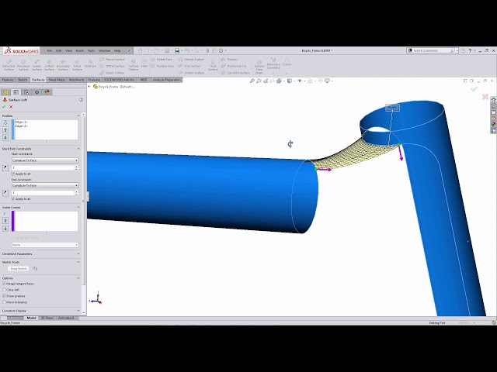The height and width of the screenshot is (372, 497).
Task: Switch to the PropertyManager tab
Action: point(16,92)
